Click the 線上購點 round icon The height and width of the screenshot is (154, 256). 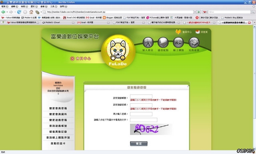(178, 43)
